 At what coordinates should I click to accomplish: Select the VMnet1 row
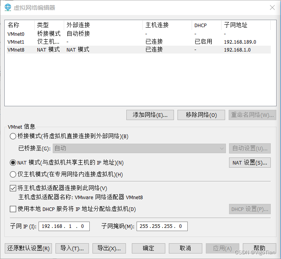139,42
